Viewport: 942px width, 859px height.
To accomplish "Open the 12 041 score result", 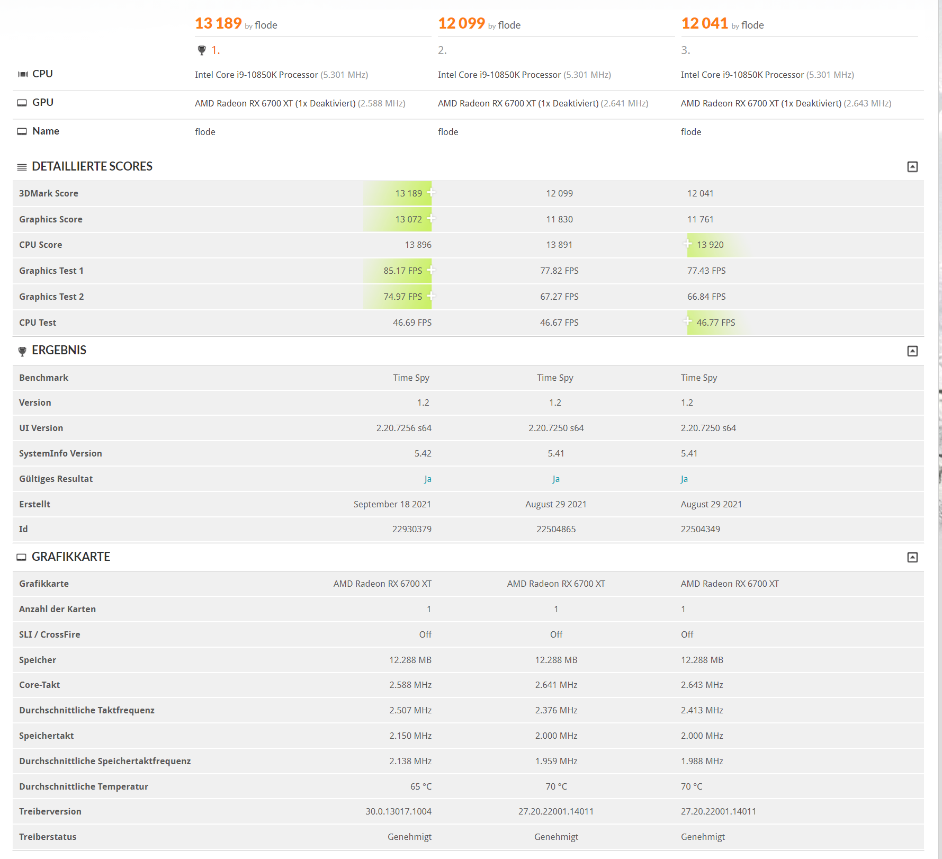I will point(704,23).
